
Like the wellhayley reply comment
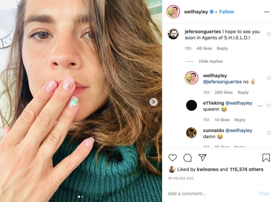coord(269,78)
